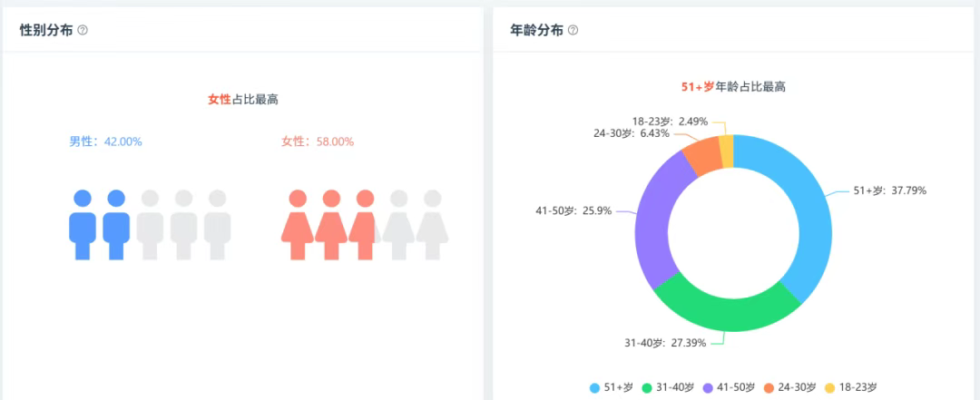Click the first blue male figure icon
980x400 pixels.
click(83, 223)
